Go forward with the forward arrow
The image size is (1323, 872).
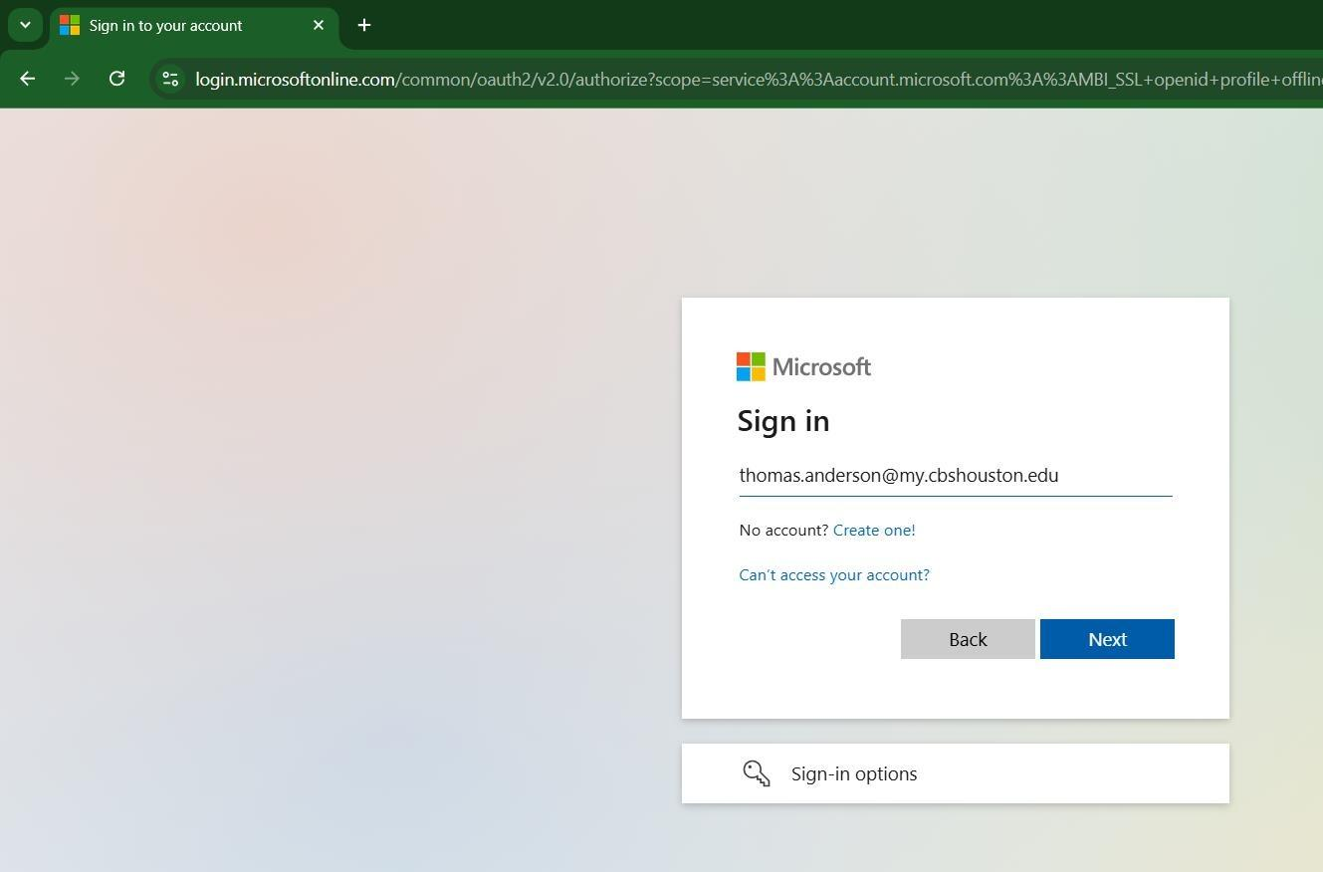(x=72, y=79)
